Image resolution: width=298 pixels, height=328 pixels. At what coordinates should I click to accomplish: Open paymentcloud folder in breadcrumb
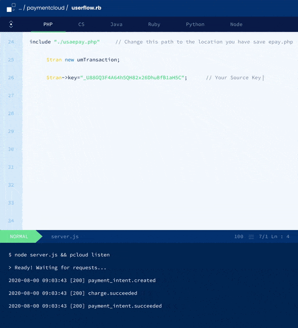[46, 8]
